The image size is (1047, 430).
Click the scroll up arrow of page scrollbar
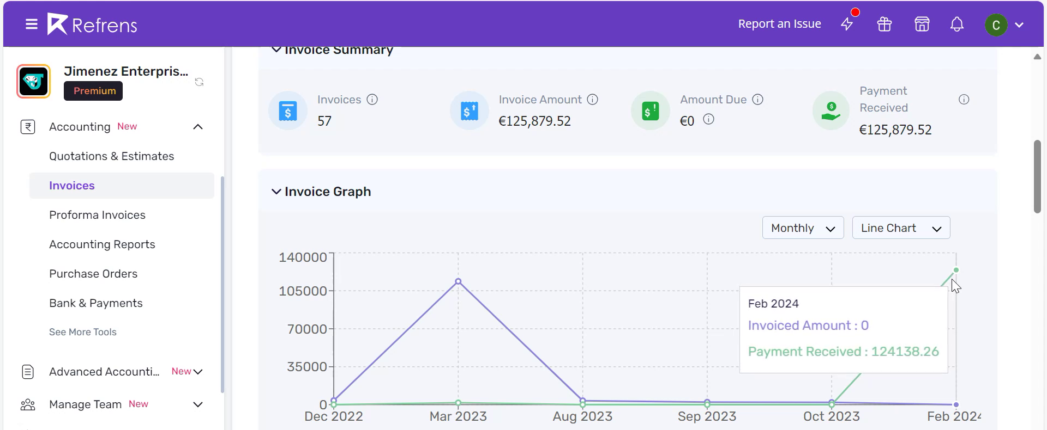coord(1037,57)
